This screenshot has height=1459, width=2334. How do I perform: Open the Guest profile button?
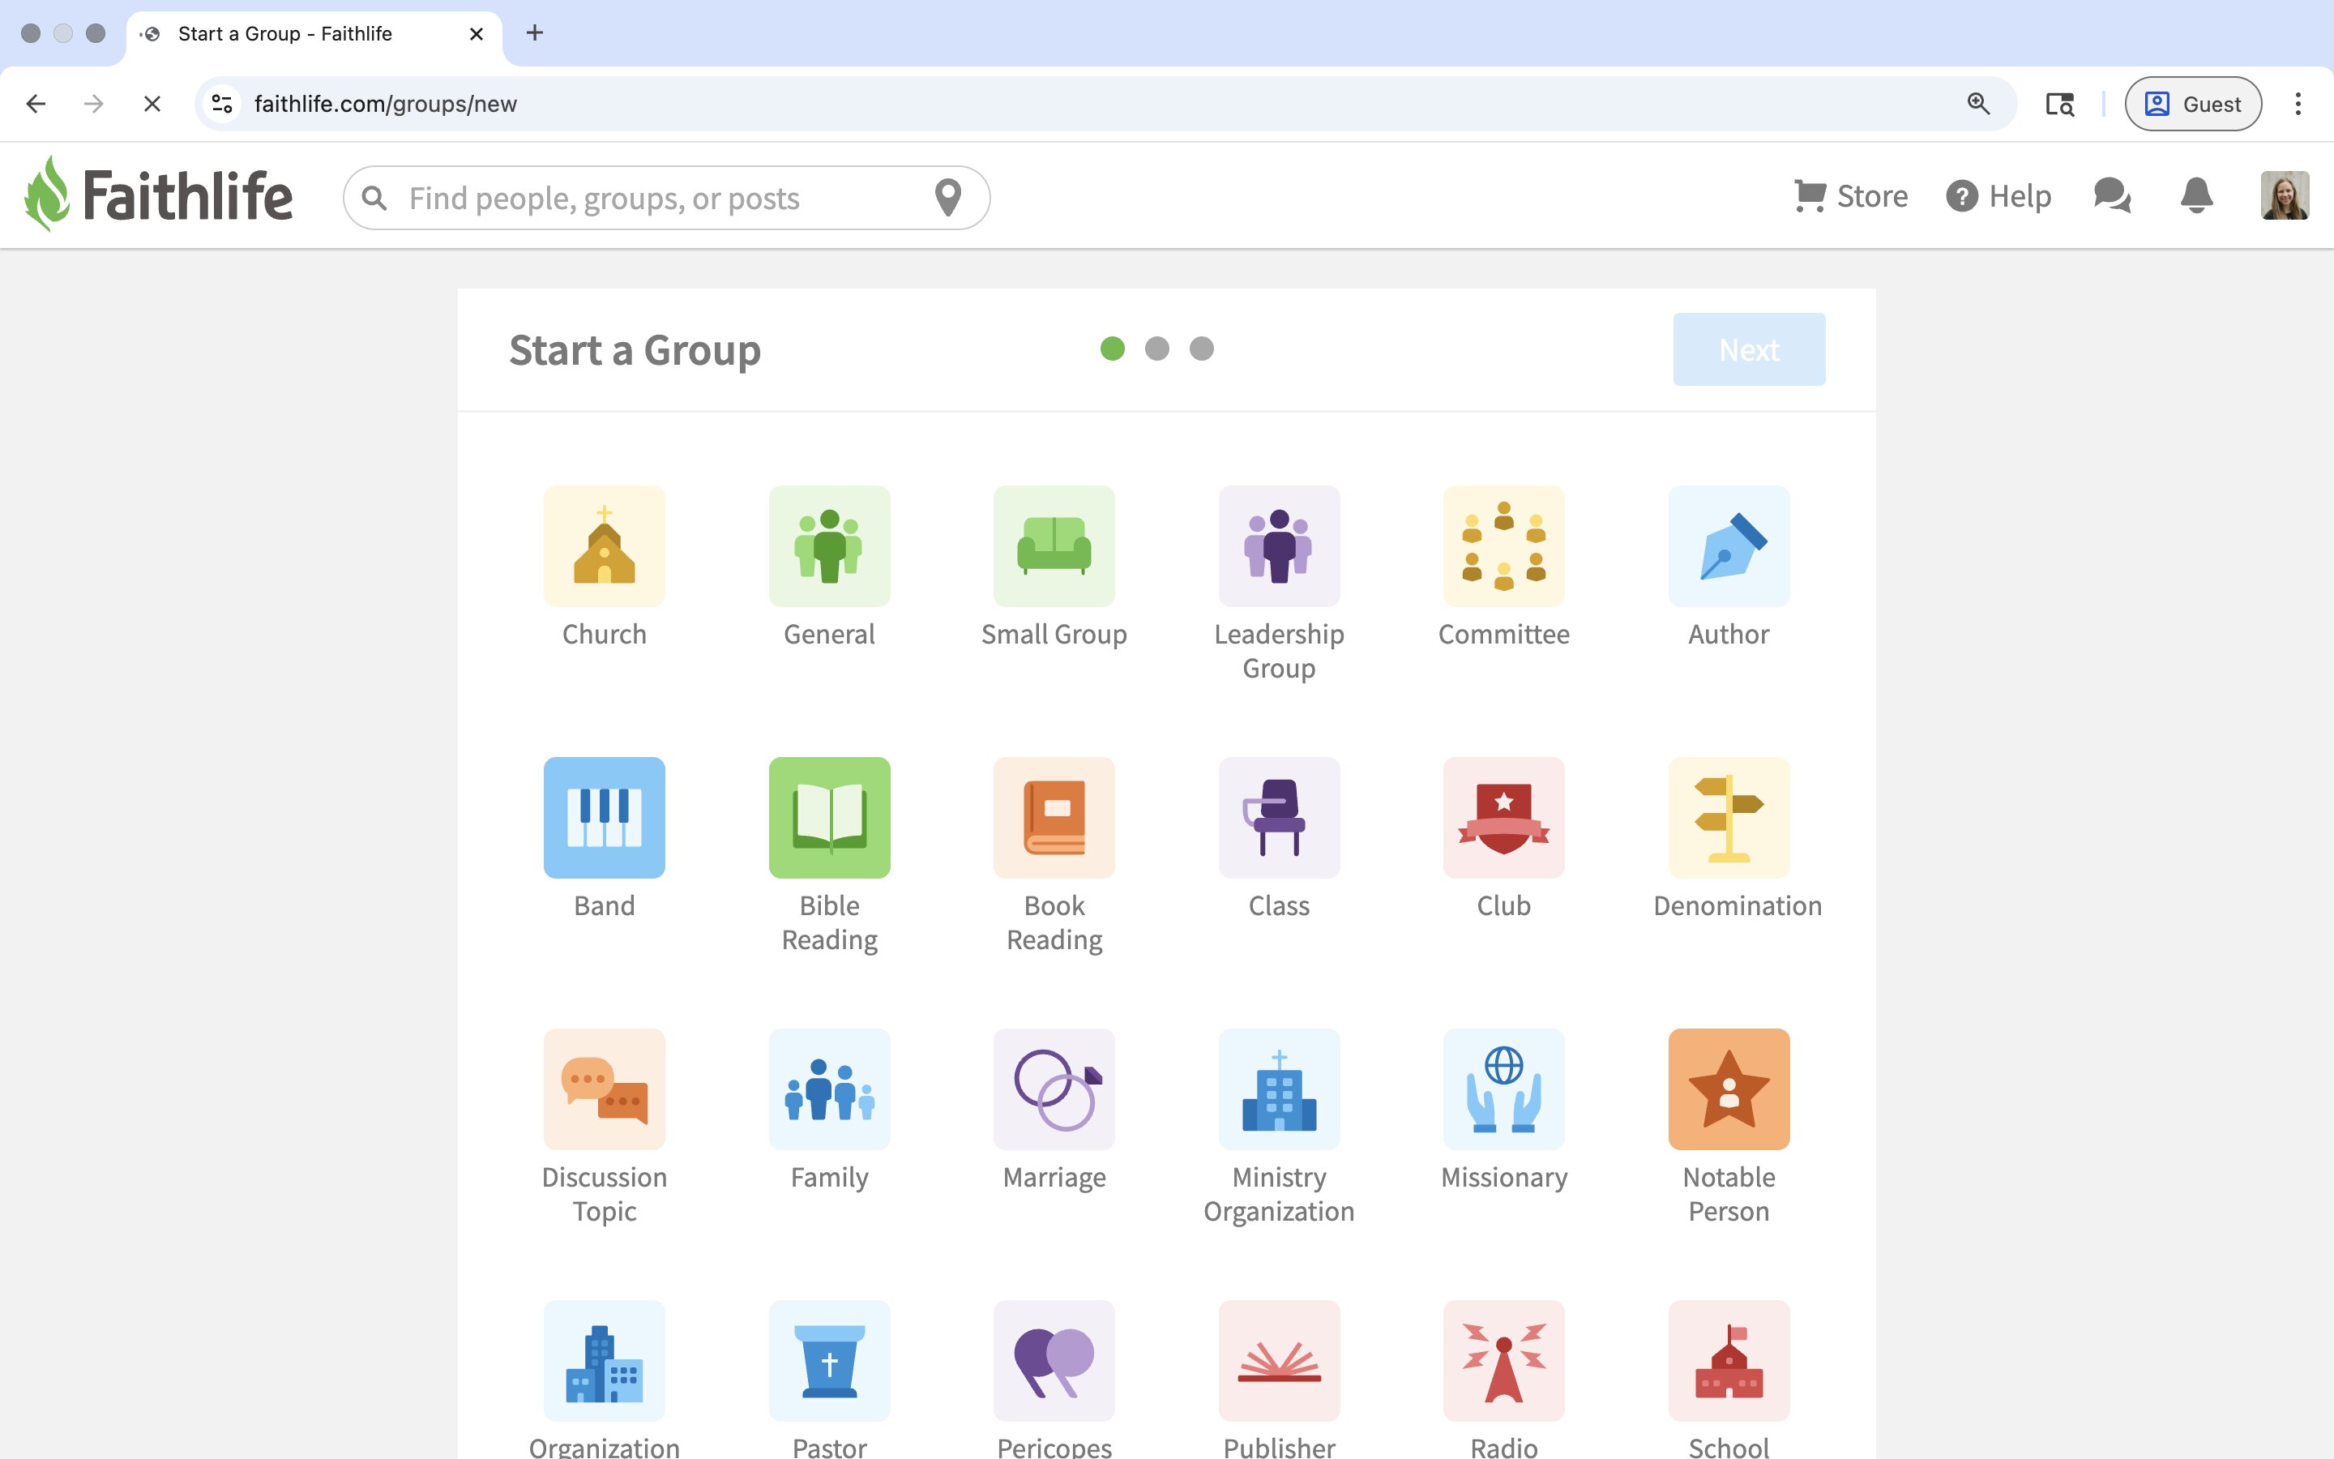click(x=2192, y=103)
